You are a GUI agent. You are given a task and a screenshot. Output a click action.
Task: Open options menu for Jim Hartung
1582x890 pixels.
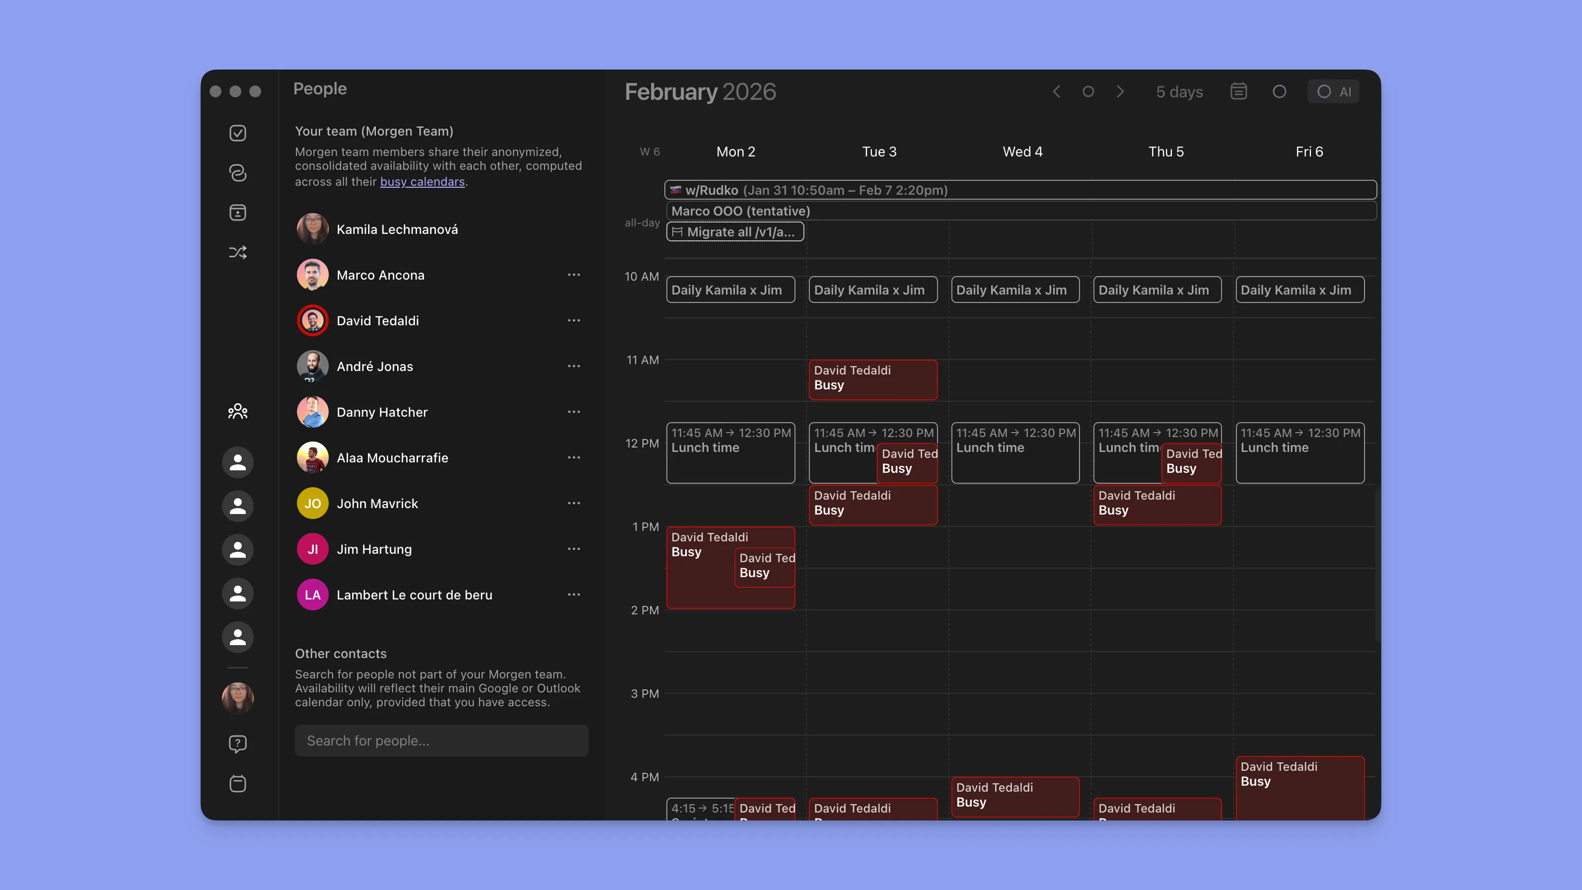574,548
